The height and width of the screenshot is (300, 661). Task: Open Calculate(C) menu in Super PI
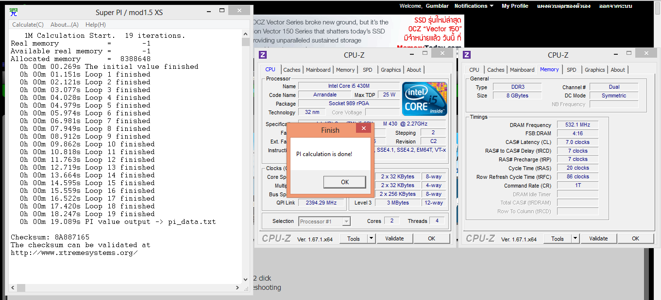coord(28,25)
